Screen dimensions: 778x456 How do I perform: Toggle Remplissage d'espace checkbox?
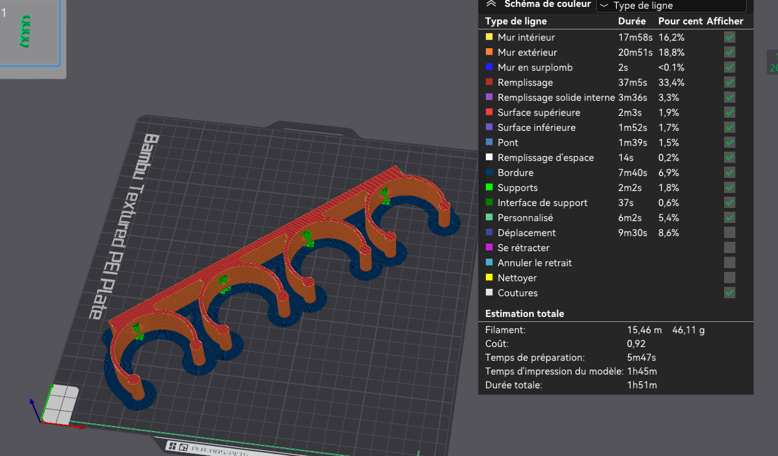[729, 158]
